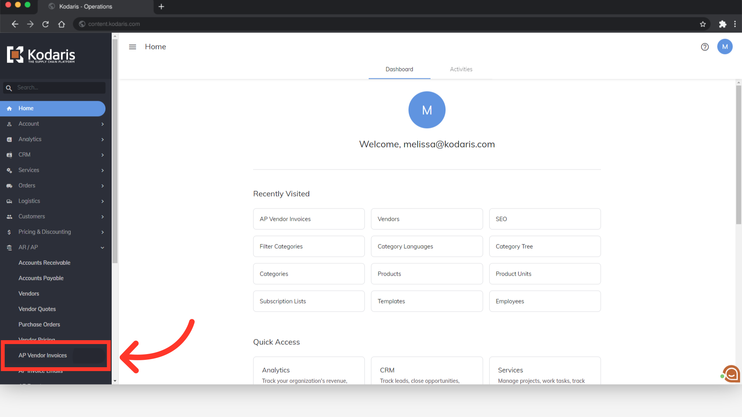Select the Dashboard tab
Screen dimensions: 742x417
399,69
